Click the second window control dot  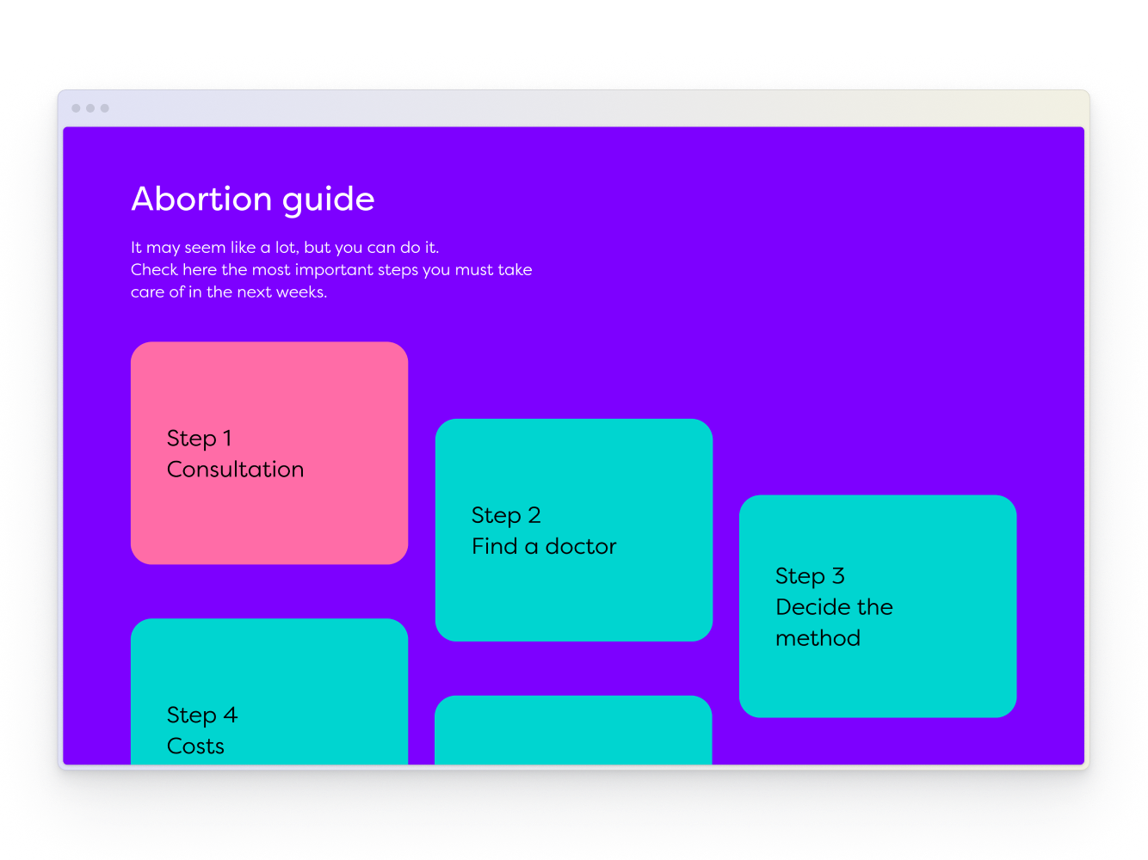(90, 108)
